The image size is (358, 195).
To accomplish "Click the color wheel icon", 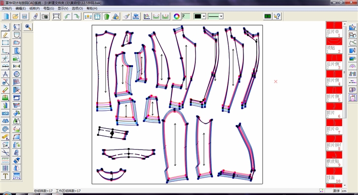I will [x=176, y=16].
